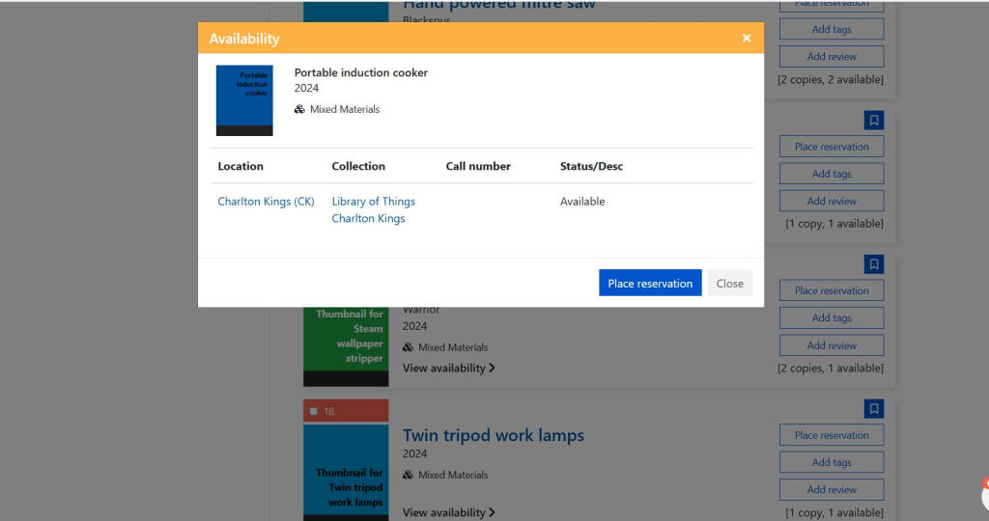Tick the checkbox for item 18
This screenshot has height=521, width=989.
click(x=313, y=412)
